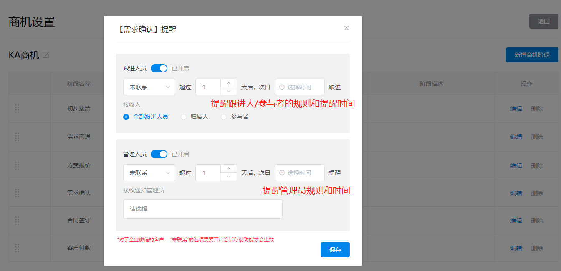Toggle the 跟进人员 reminder switch
This screenshot has height=271, width=561.
pos(159,68)
